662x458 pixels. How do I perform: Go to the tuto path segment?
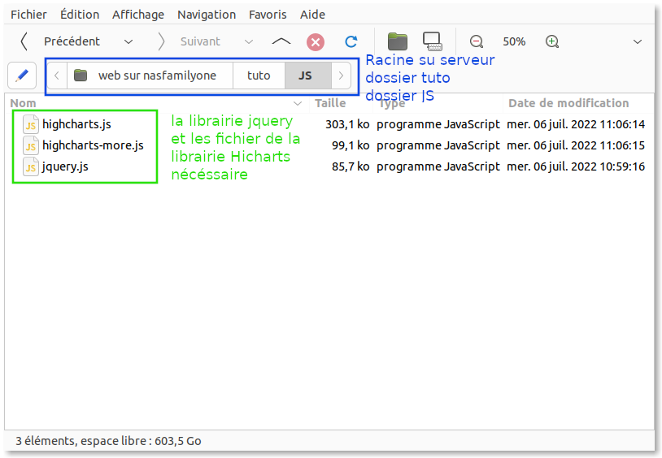259,76
